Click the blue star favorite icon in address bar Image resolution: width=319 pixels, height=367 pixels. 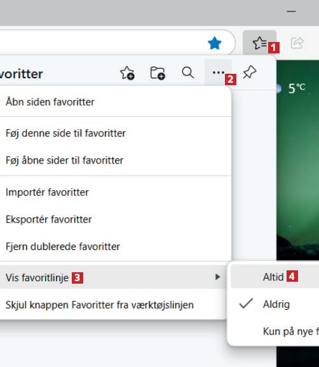pyautogui.click(x=214, y=43)
